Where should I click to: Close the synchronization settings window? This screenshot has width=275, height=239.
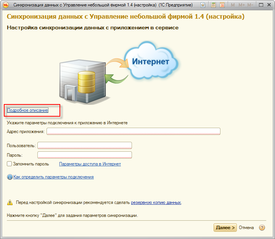[269, 5]
